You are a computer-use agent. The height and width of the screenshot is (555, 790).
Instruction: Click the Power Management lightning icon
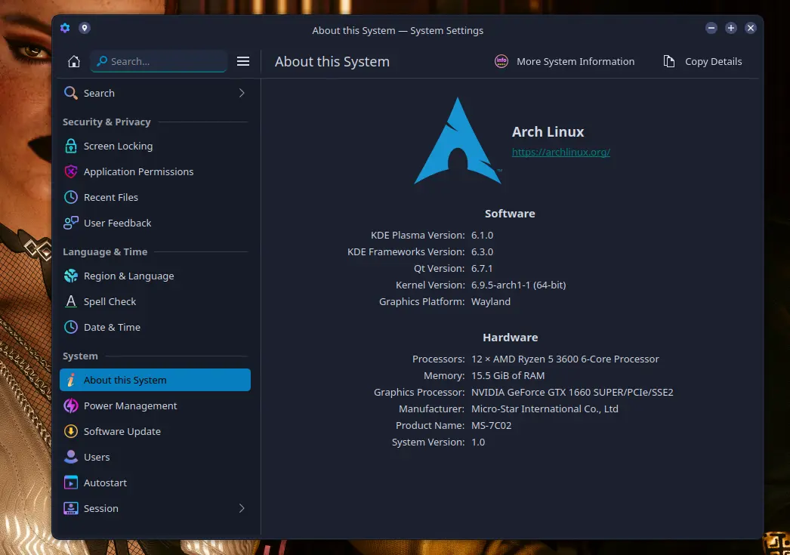click(x=71, y=406)
